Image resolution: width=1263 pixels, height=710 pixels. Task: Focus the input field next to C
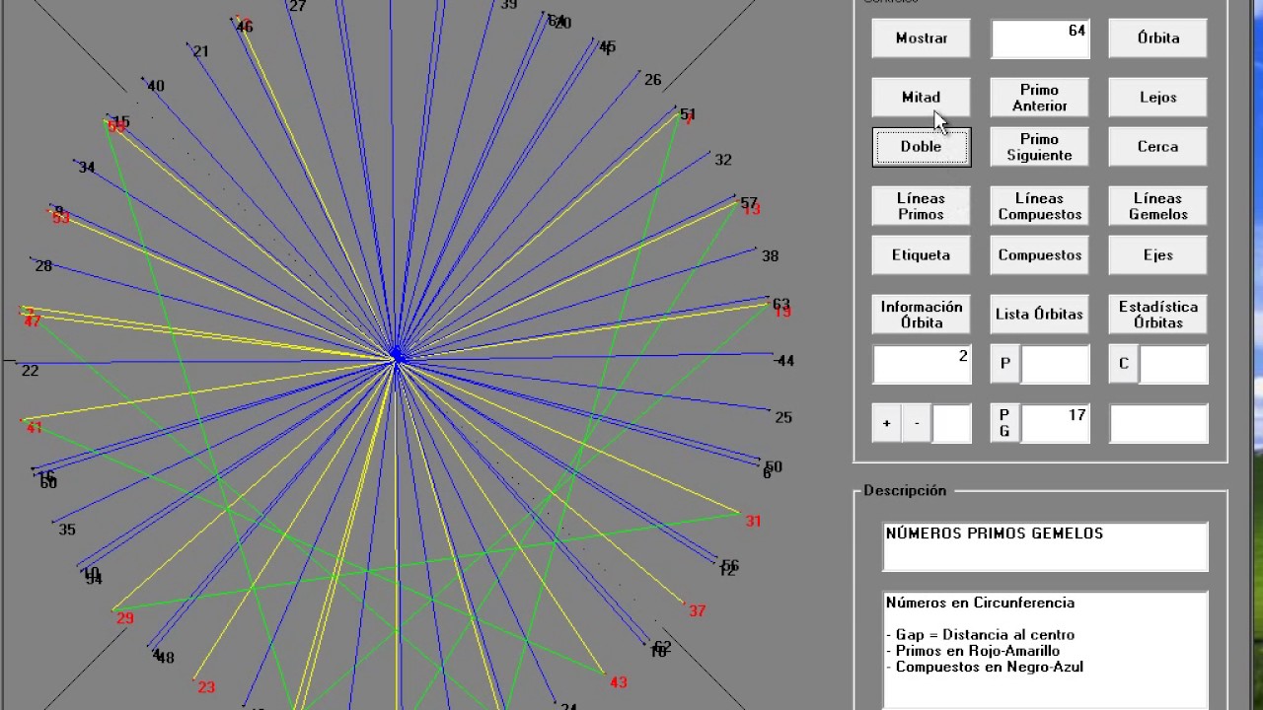[x=1173, y=364]
